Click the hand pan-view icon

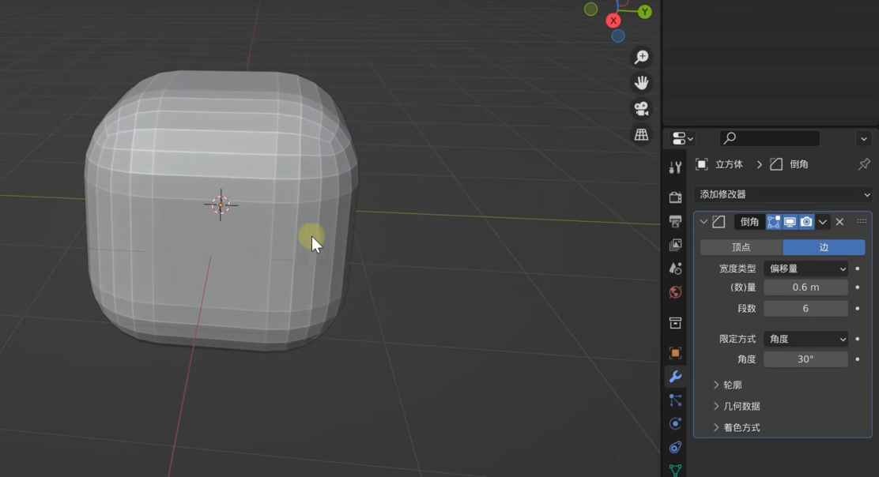pos(641,83)
